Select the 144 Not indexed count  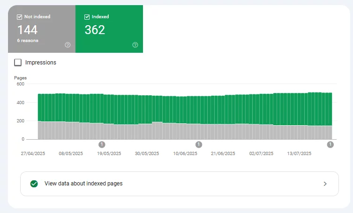point(27,30)
